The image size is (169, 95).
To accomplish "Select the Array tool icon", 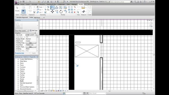I will click(x=69, y=9).
